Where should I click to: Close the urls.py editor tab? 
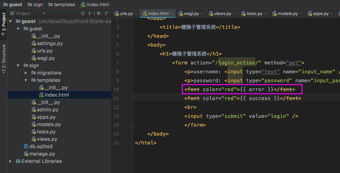click(136, 14)
